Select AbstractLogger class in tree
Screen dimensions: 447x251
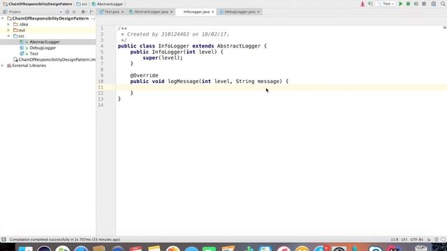coord(45,42)
